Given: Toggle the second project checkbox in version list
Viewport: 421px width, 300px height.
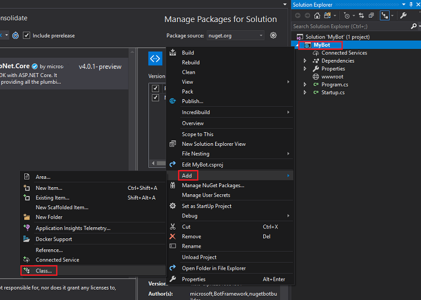Looking at the screenshot, I should point(155,97).
